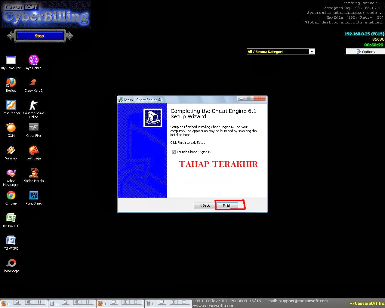Click the support@caesarsoft.com email text
Viewport: 385px width, 308px height.
point(303,301)
